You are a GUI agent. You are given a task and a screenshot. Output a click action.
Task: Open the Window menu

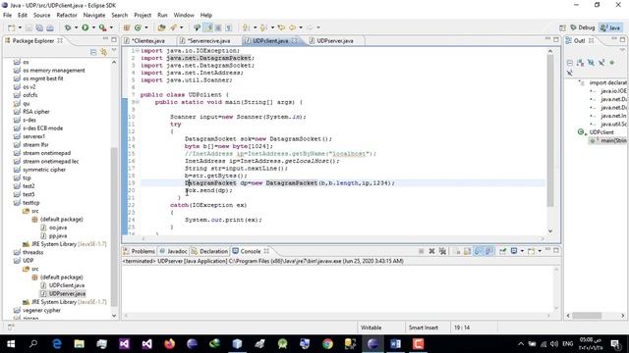coord(184,16)
